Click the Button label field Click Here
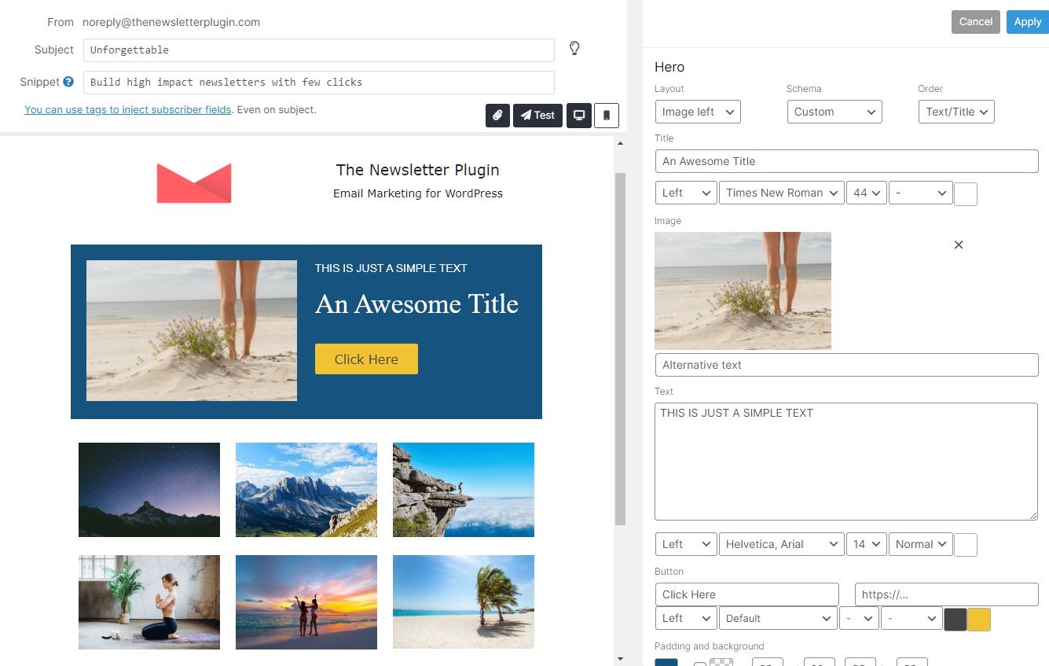This screenshot has width=1049, height=666. pos(747,594)
